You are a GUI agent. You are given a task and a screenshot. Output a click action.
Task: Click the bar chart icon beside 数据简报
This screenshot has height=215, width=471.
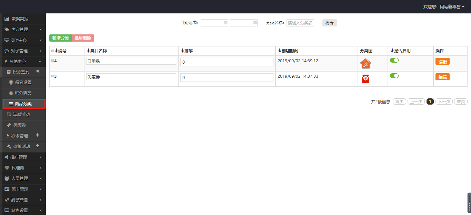[x=7, y=19]
